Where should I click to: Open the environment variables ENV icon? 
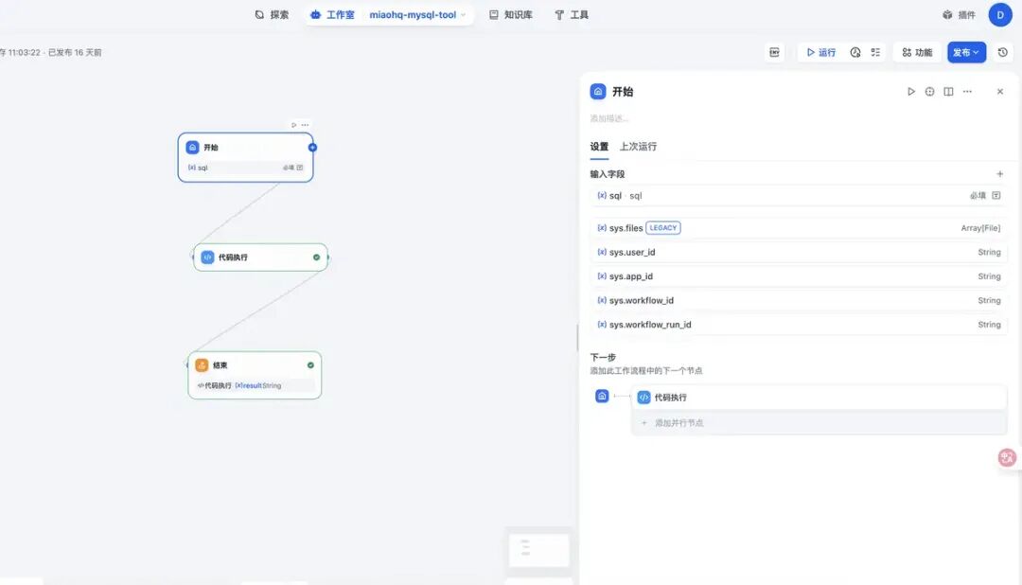(x=774, y=52)
